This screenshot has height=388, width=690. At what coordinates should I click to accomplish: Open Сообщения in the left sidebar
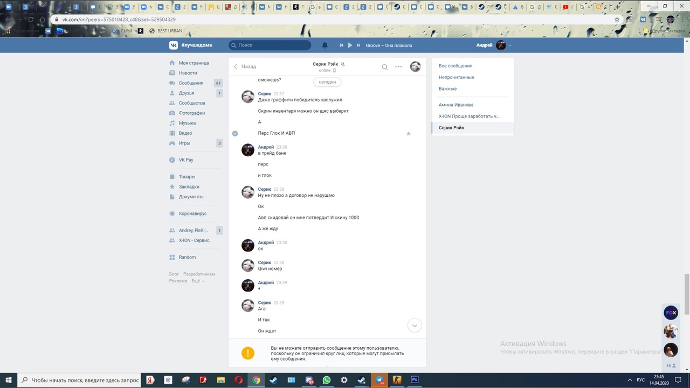pyautogui.click(x=191, y=83)
